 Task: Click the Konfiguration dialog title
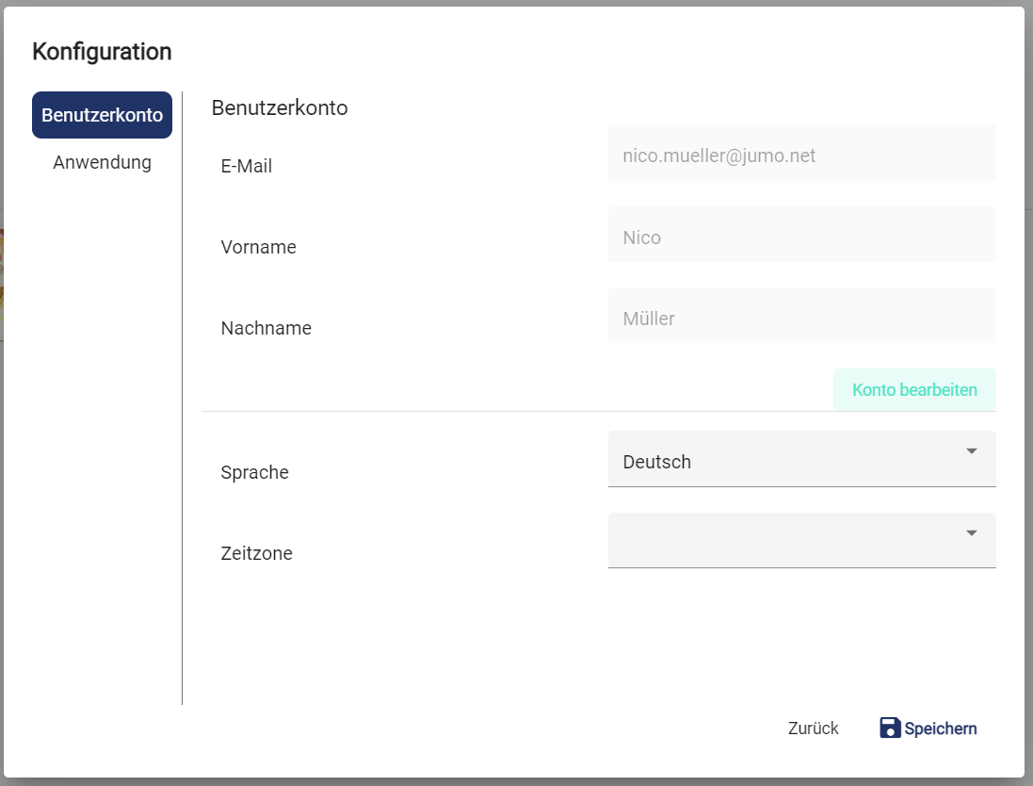coord(102,52)
